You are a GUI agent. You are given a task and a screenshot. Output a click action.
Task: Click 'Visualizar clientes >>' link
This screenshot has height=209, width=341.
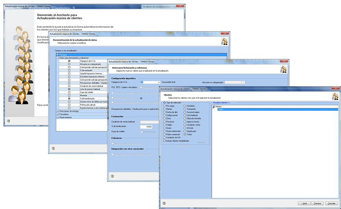coord(221,102)
